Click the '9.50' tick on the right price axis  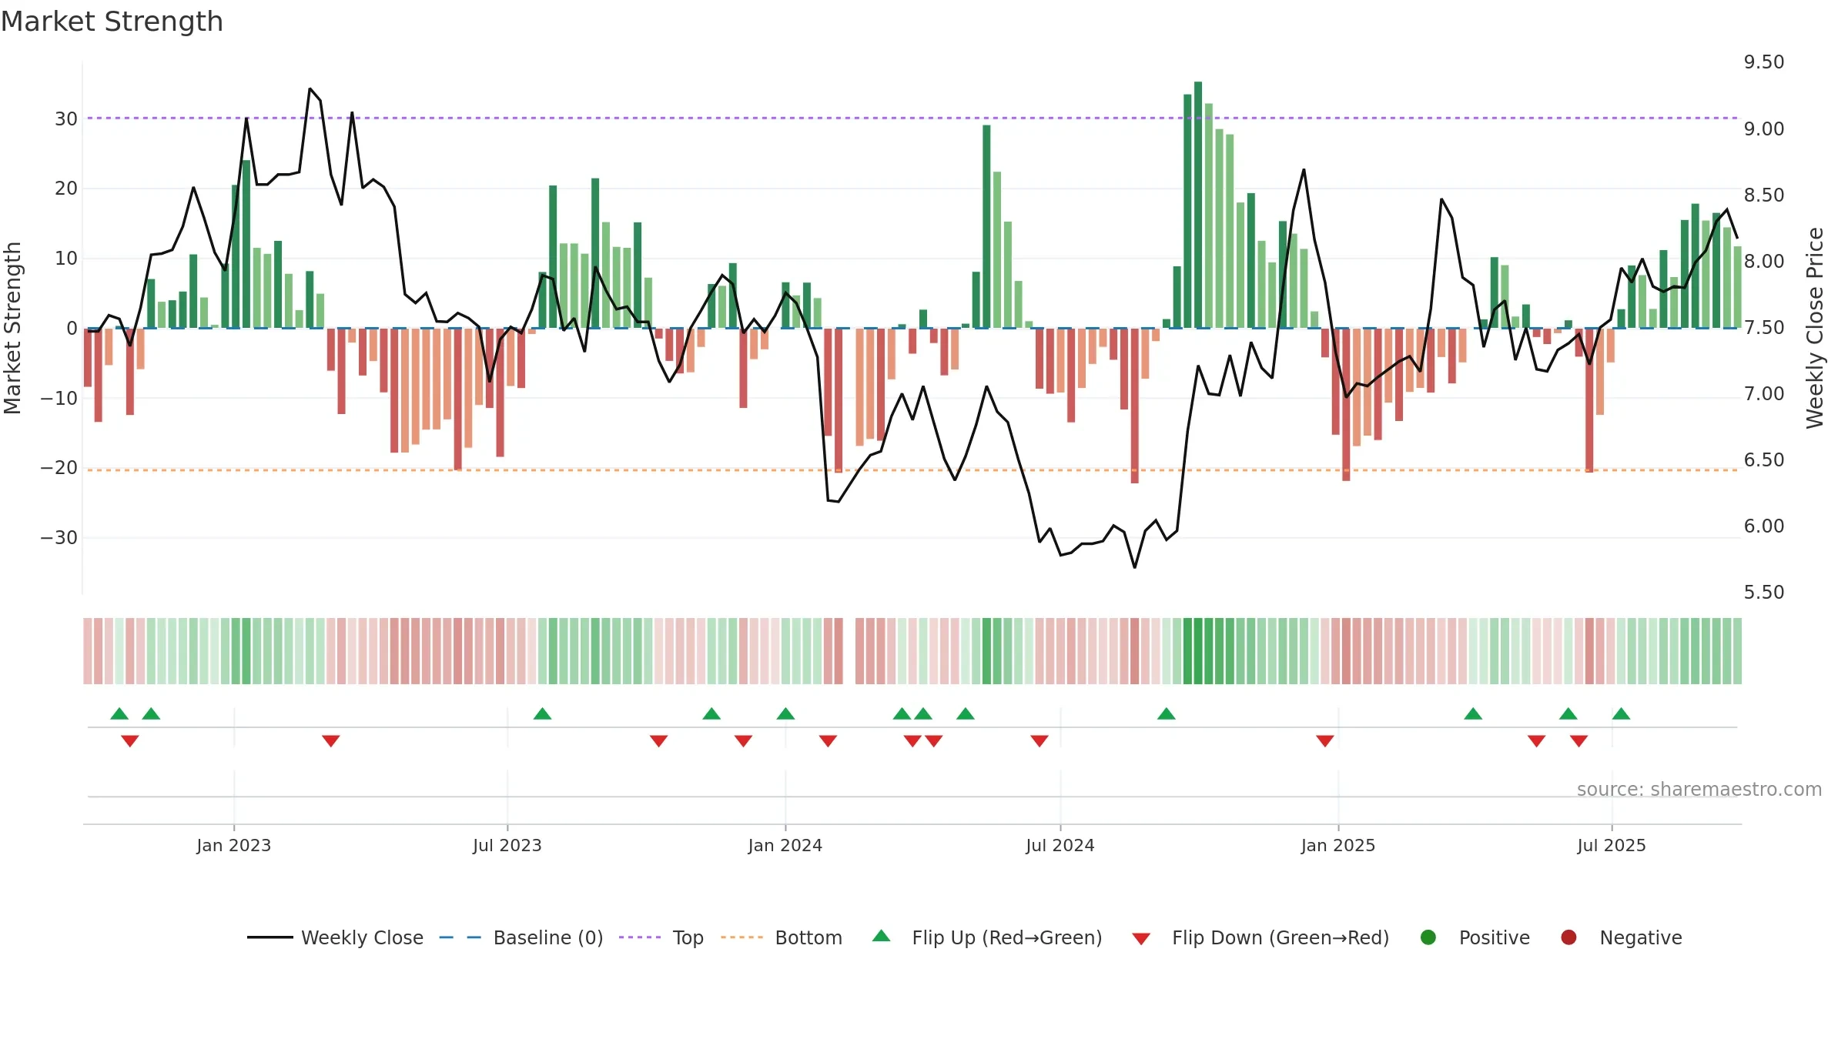click(1764, 62)
